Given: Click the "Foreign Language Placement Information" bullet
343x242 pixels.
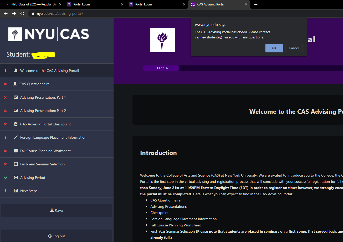Looking at the screenshot, I should [184, 219].
